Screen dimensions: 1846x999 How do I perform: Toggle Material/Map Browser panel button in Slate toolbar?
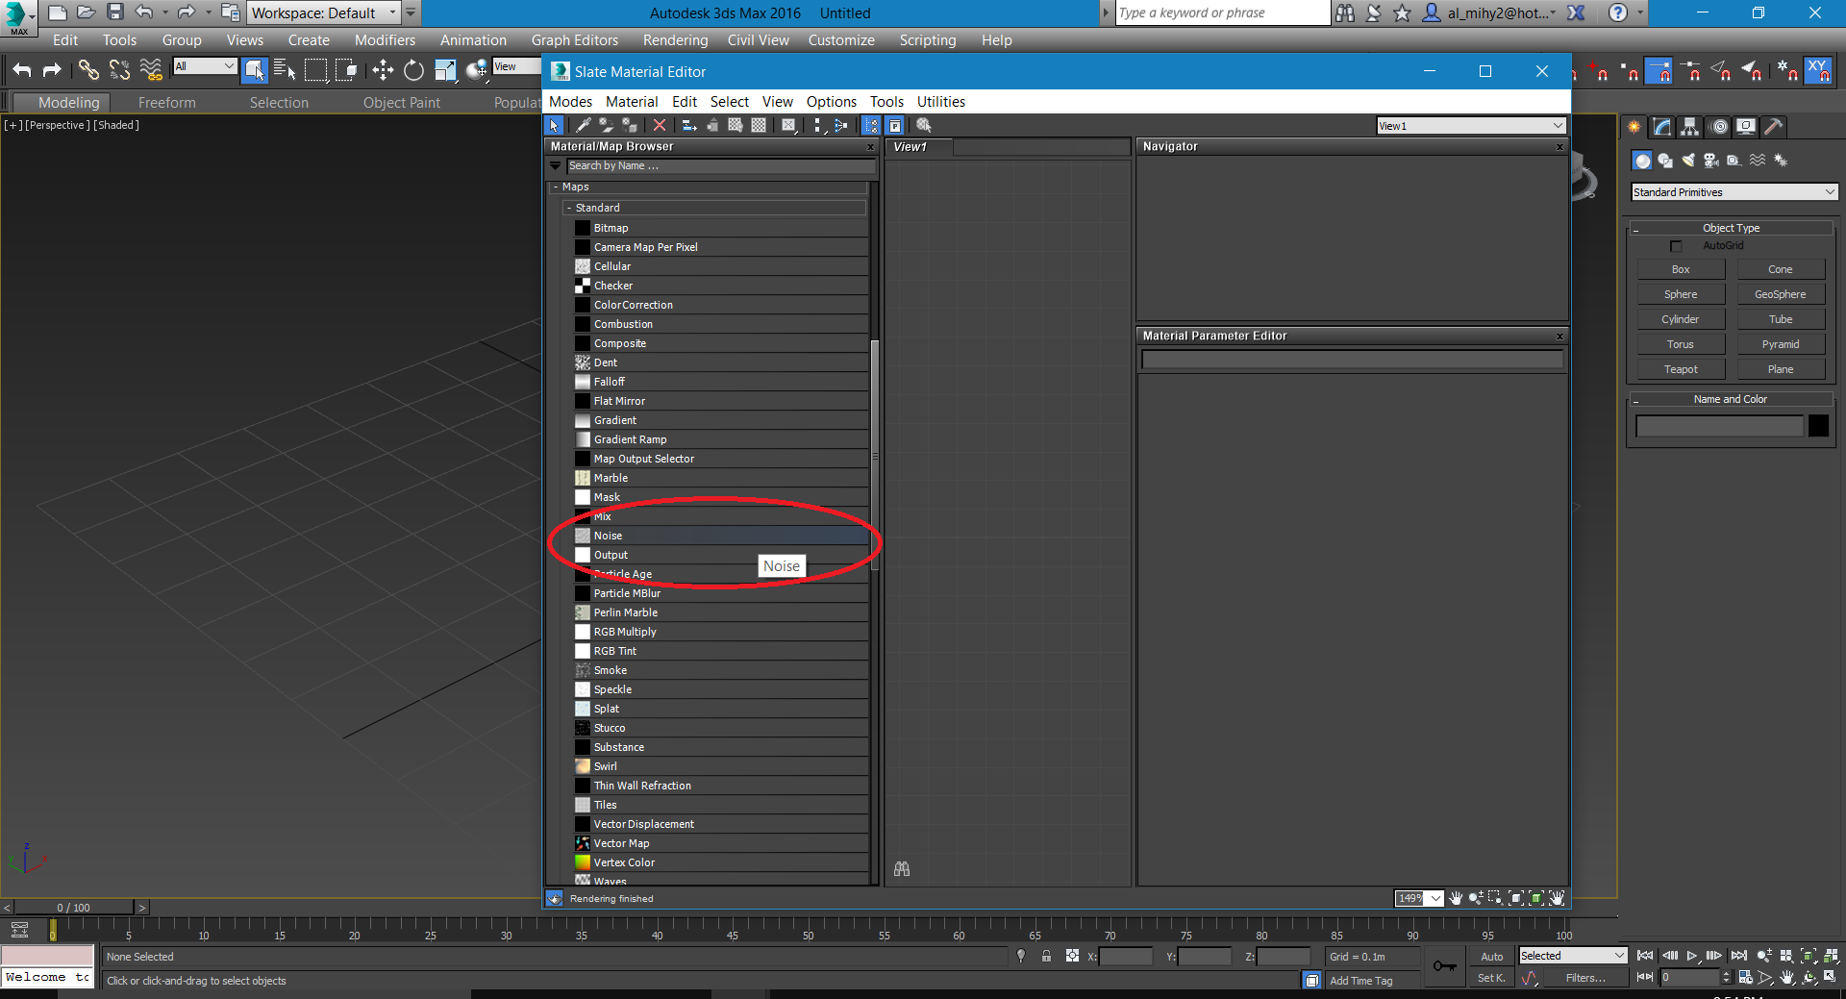point(871,125)
